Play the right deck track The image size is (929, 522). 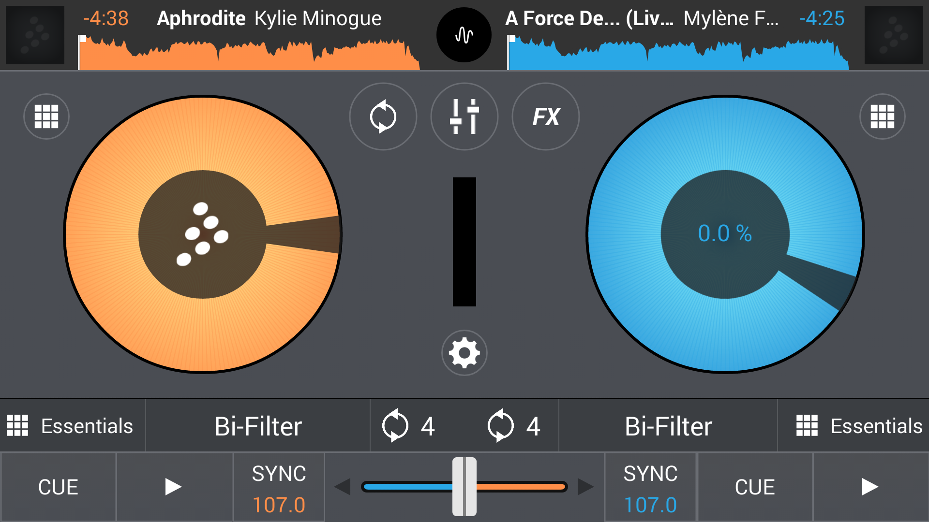(x=871, y=487)
